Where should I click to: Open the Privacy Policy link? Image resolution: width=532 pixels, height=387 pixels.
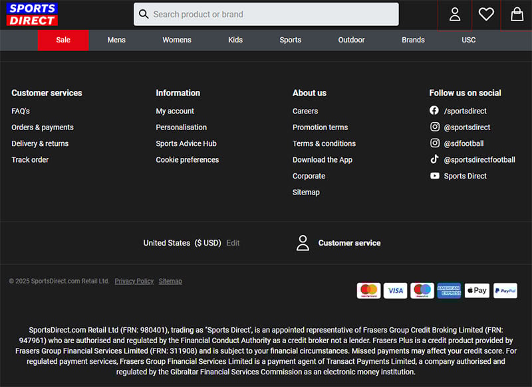pos(134,281)
